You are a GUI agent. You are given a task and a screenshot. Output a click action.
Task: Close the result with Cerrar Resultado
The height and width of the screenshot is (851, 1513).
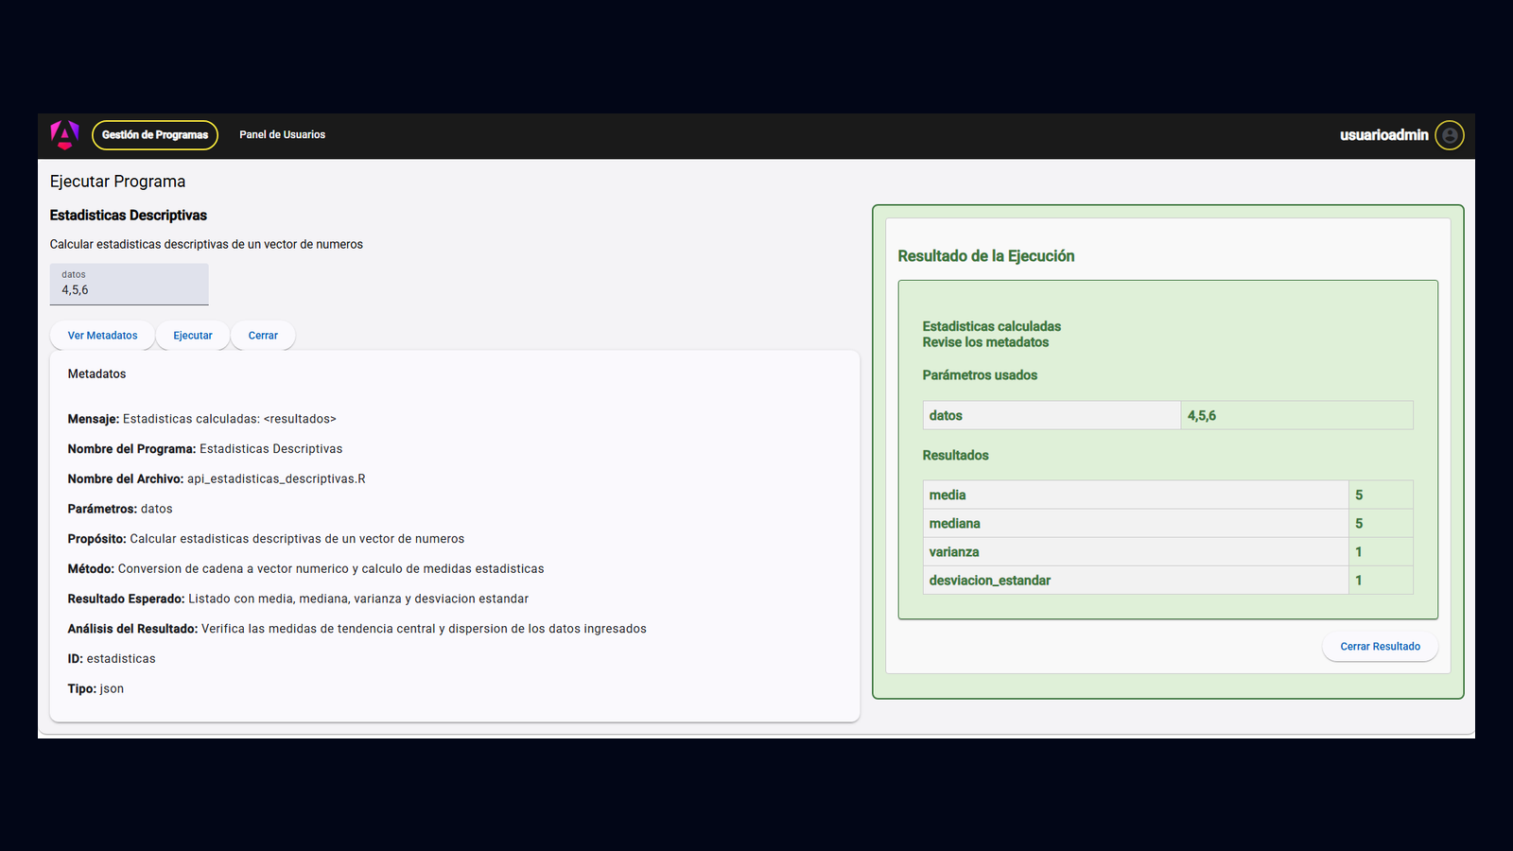point(1380,647)
